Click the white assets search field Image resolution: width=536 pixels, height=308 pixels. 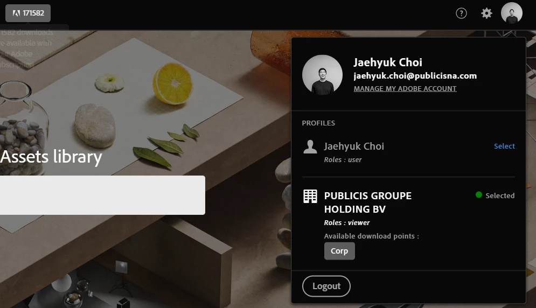coord(102,195)
